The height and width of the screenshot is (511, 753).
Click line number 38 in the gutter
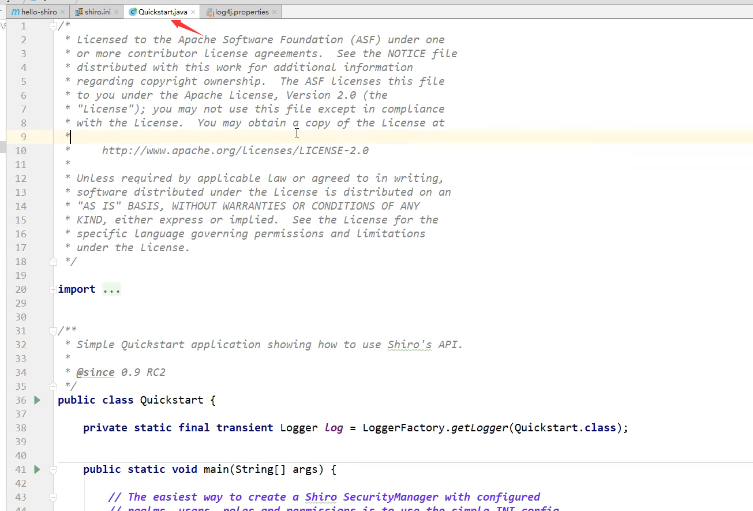pyautogui.click(x=20, y=428)
